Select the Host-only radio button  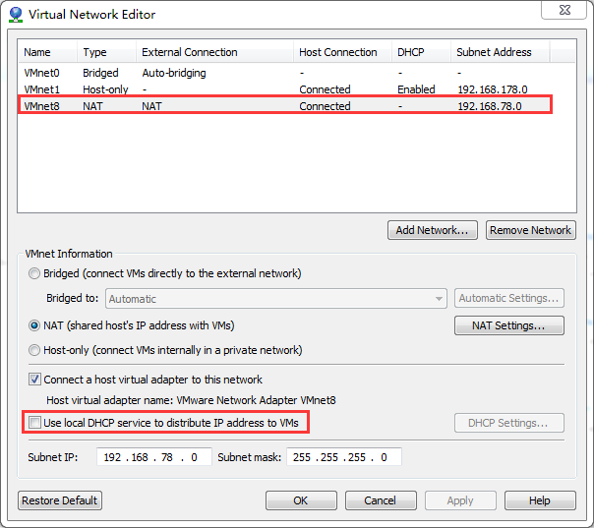(x=34, y=350)
